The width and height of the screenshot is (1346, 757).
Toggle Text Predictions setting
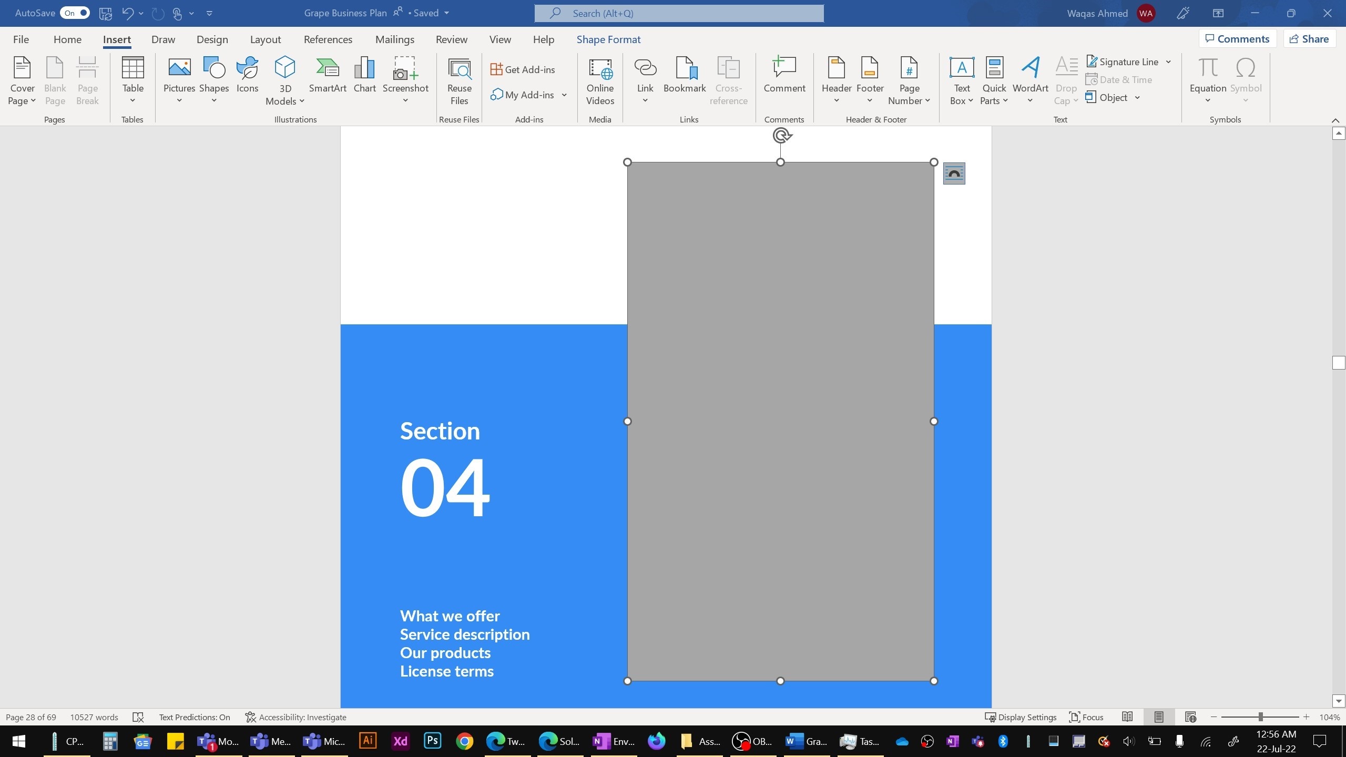coord(195,717)
